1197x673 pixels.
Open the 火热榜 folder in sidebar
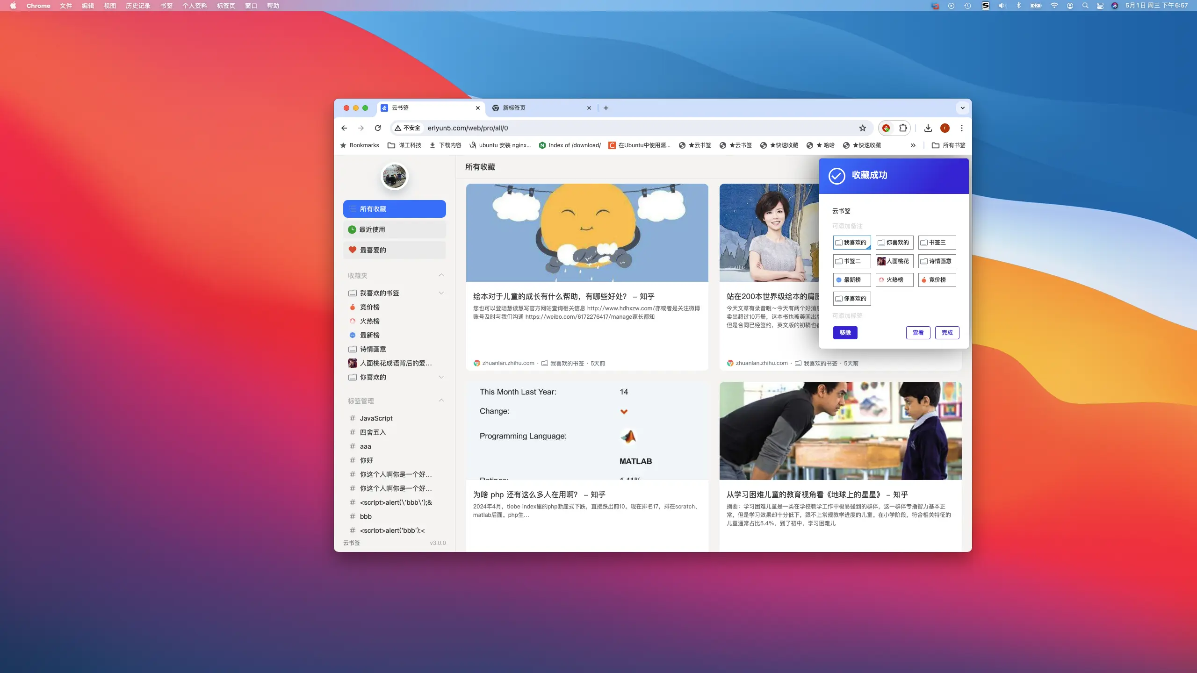tap(369, 321)
